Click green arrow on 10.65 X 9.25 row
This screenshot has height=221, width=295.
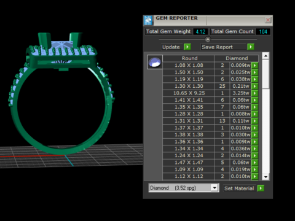[x=254, y=93]
